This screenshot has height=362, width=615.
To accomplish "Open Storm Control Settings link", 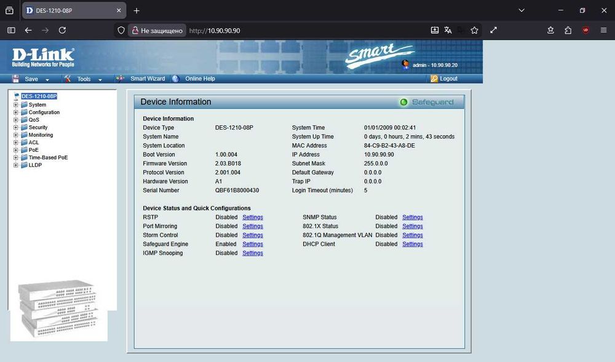I will [253, 235].
